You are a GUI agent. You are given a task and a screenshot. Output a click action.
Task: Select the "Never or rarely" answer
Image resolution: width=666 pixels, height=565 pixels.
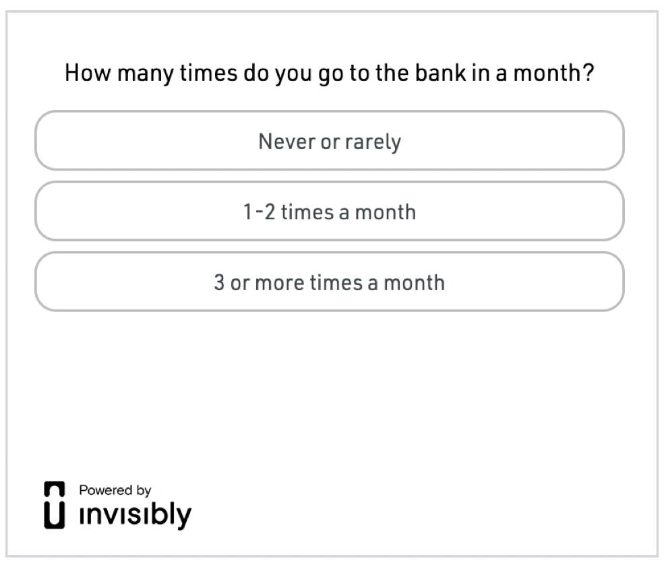tap(330, 141)
